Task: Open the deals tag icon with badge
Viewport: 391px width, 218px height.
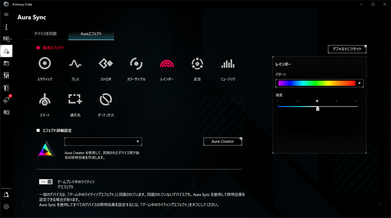Action: click(7, 100)
